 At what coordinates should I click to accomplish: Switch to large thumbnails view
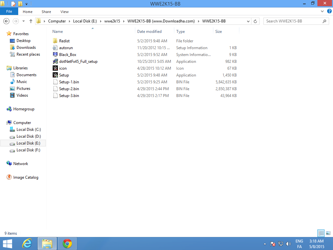[328, 233]
